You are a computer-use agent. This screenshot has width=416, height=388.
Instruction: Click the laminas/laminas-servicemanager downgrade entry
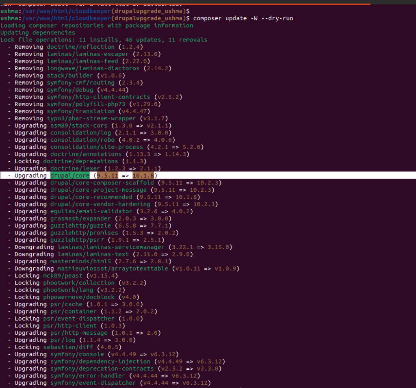click(x=110, y=247)
